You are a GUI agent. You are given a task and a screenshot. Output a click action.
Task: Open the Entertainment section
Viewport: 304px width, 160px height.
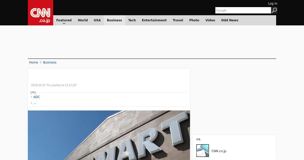tap(154, 20)
